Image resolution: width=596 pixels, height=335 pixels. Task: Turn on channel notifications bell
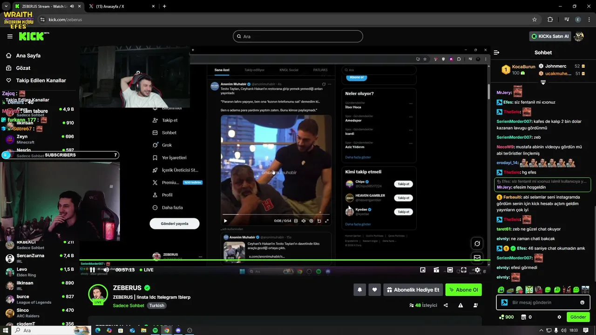[x=359, y=290]
